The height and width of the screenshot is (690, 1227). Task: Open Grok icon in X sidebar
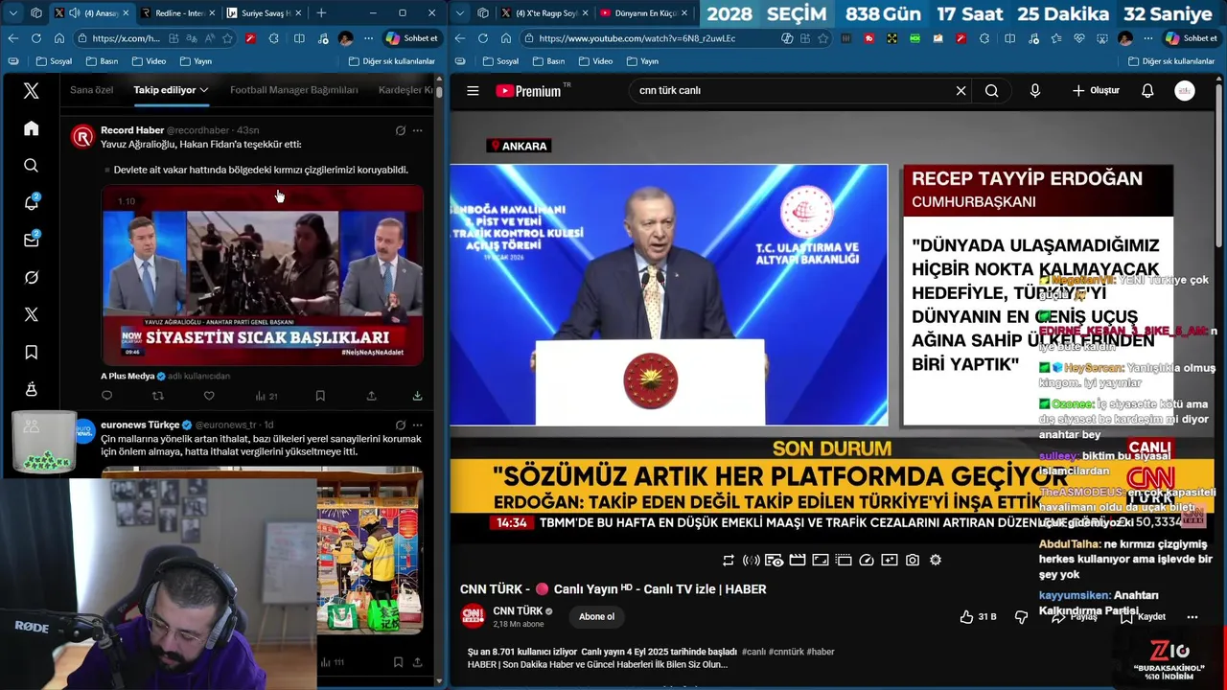(x=32, y=277)
